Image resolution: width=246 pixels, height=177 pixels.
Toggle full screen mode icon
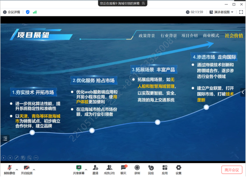pos(241,12)
